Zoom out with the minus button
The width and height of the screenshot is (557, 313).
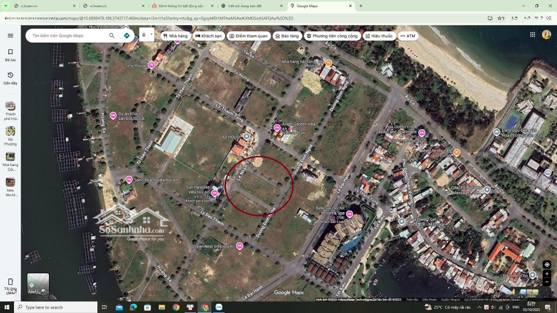(x=547, y=282)
